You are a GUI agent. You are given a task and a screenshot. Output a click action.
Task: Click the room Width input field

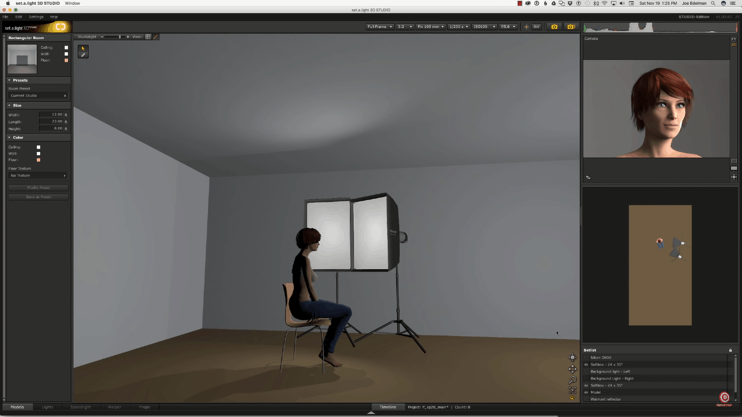click(51, 115)
